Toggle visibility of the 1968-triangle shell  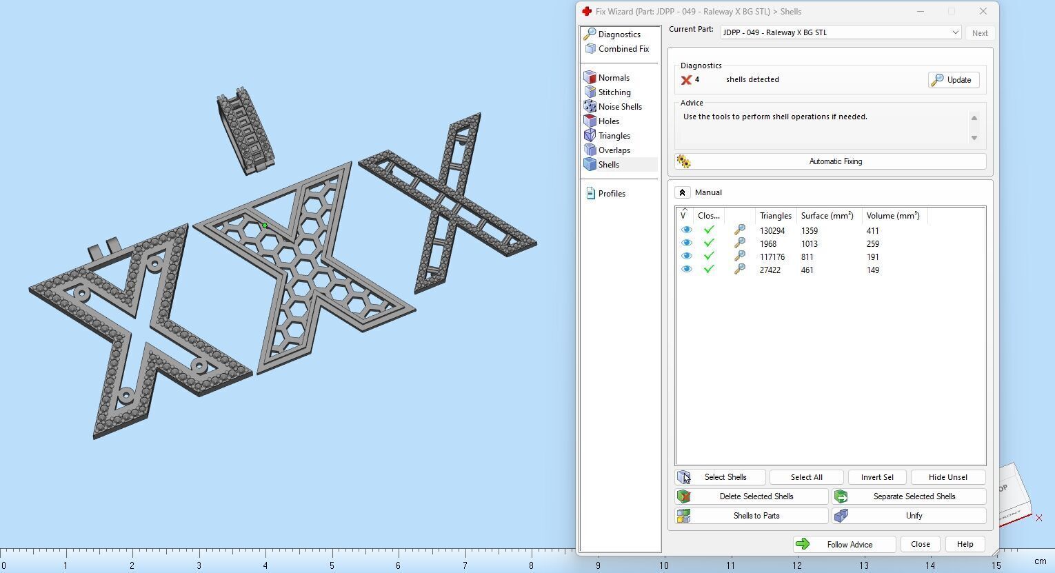(x=686, y=243)
